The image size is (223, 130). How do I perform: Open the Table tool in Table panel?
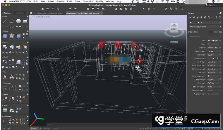pos(5,110)
